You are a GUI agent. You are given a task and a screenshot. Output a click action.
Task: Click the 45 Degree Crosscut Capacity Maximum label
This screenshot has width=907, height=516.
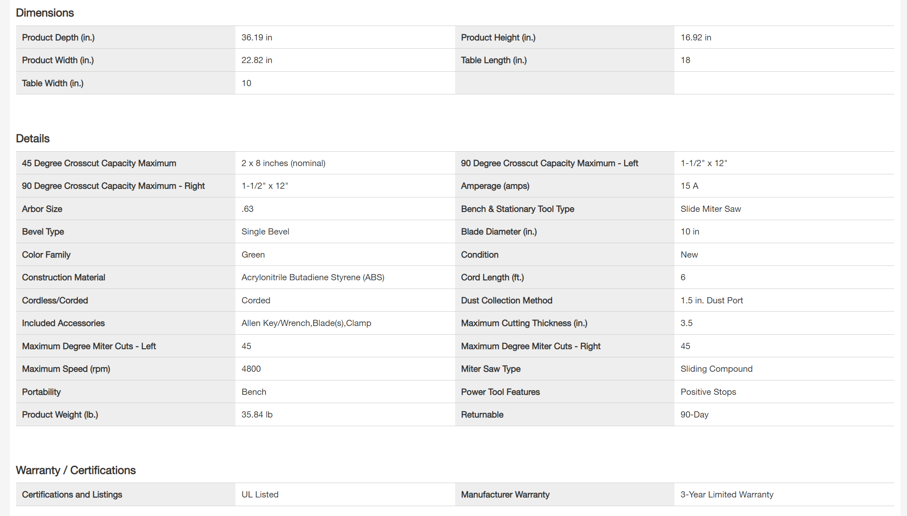point(99,163)
